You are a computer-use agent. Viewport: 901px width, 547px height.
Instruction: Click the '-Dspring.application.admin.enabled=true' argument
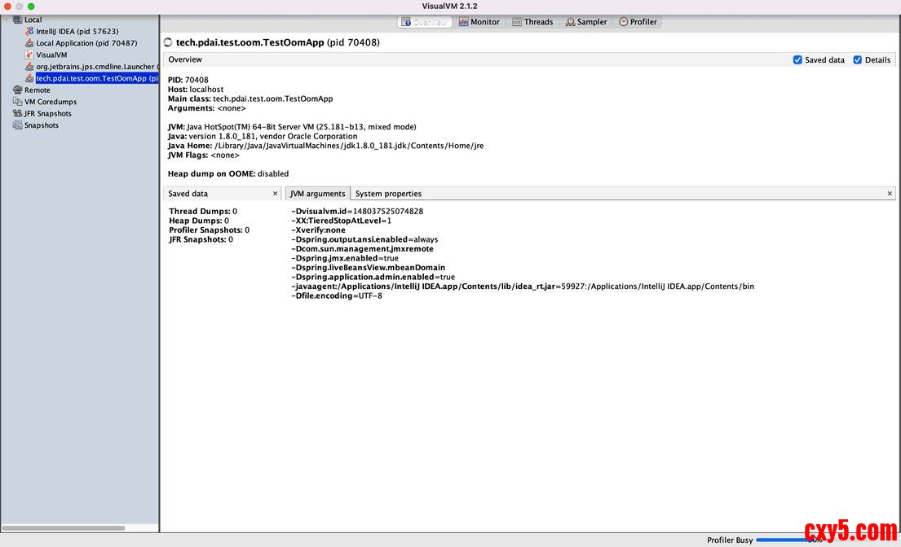373,277
